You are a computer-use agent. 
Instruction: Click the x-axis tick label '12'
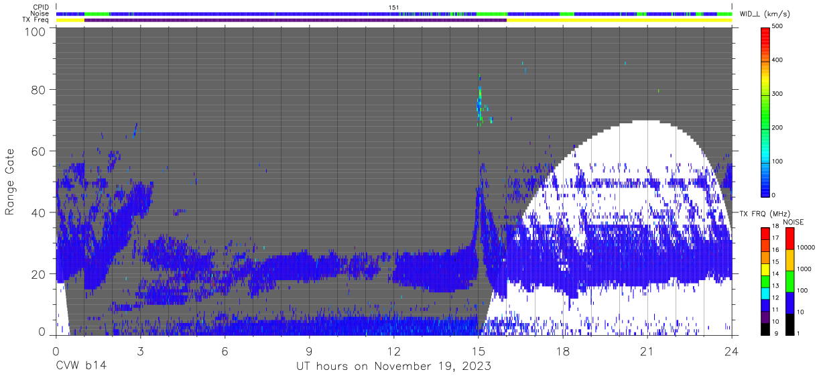[x=394, y=351]
